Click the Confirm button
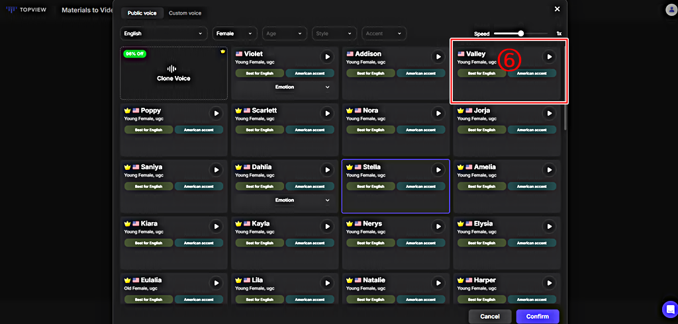Screen dimensions: 678x324 coord(538,316)
